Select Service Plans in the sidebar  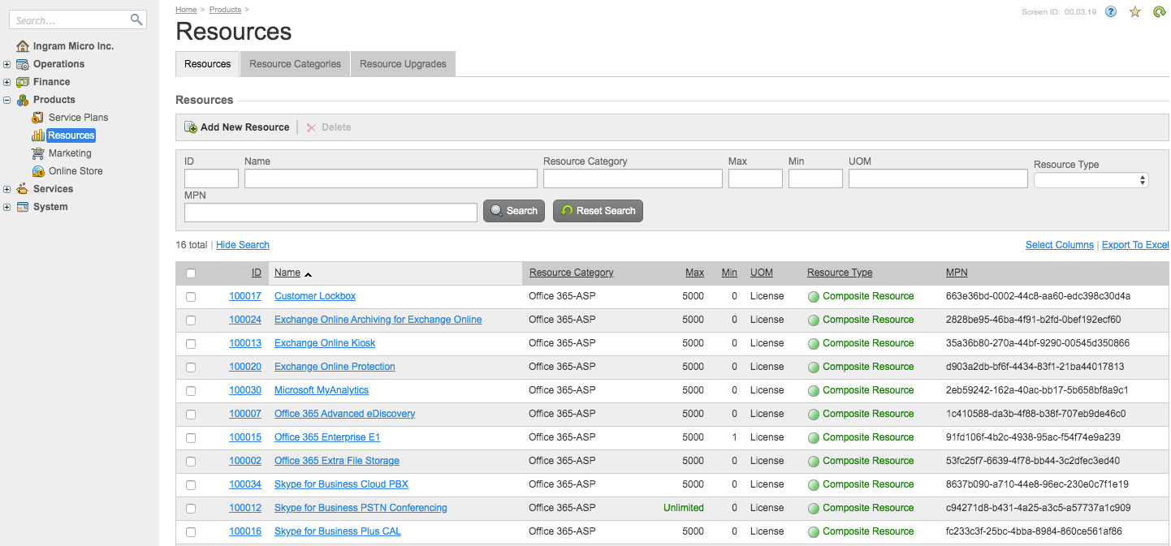78,118
